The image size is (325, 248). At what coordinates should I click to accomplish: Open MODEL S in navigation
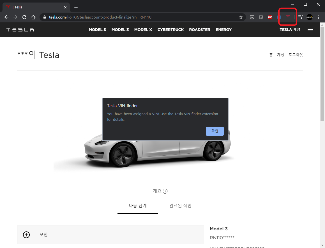pos(97,30)
